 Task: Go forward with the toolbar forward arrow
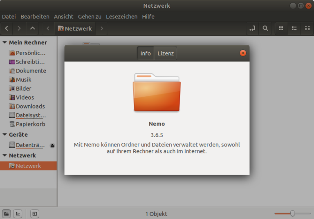(19, 29)
